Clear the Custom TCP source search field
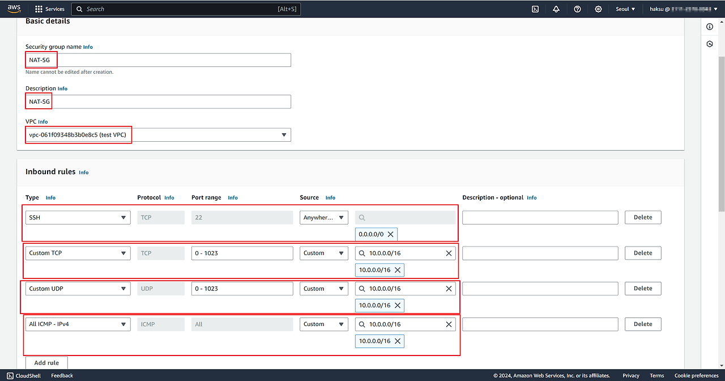Viewport: 725px width, 381px height. pyautogui.click(x=449, y=253)
